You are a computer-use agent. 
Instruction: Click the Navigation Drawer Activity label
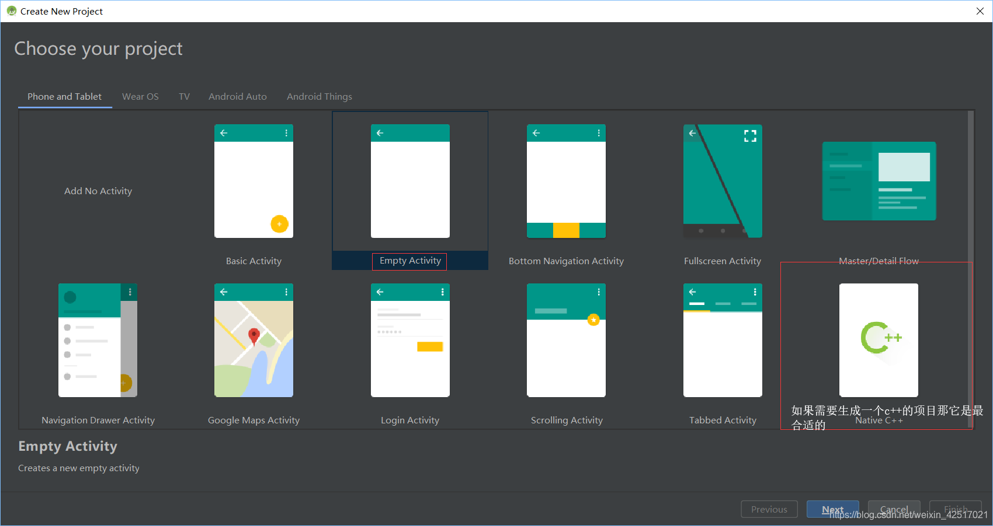coord(98,420)
